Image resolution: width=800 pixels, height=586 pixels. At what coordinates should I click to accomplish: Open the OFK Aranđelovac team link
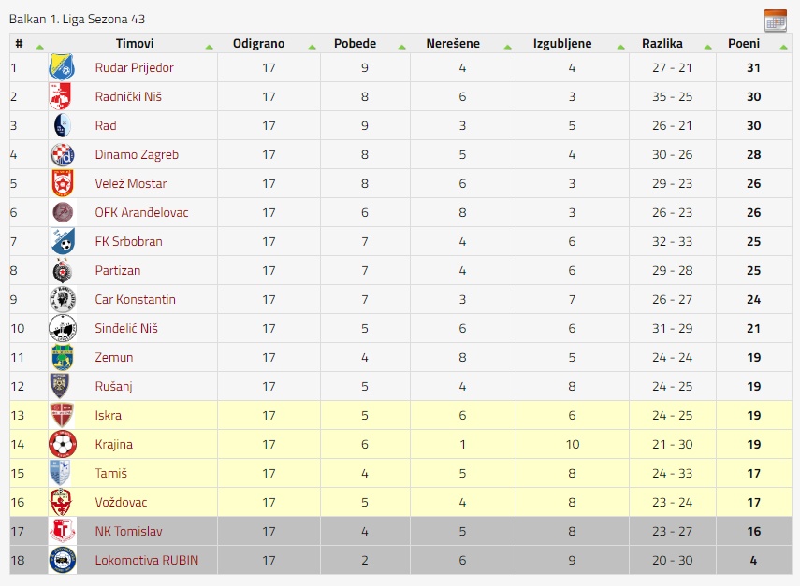click(x=141, y=212)
